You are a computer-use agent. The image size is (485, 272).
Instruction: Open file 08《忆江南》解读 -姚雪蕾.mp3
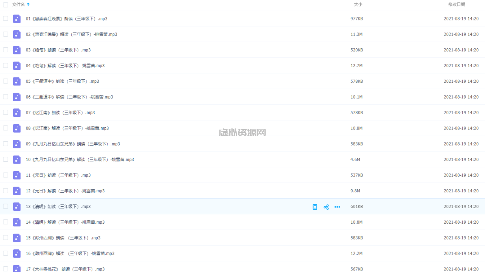(67, 128)
